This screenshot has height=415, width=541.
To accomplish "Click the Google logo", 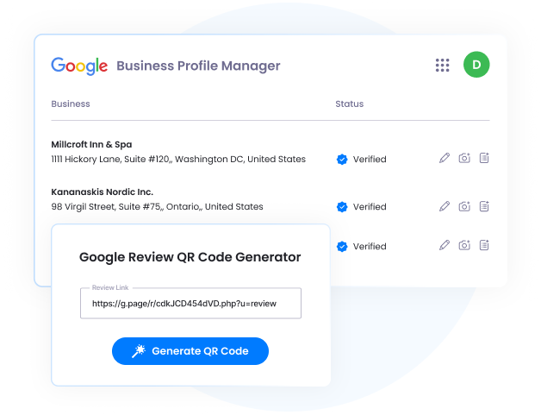I will click(x=79, y=66).
